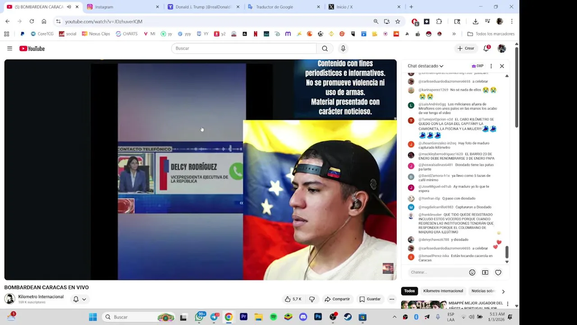Start voice search with the microphone icon
Image resolution: width=577 pixels, height=325 pixels.
point(343,48)
